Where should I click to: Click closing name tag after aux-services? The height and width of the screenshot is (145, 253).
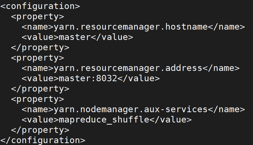click(x=226, y=110)
